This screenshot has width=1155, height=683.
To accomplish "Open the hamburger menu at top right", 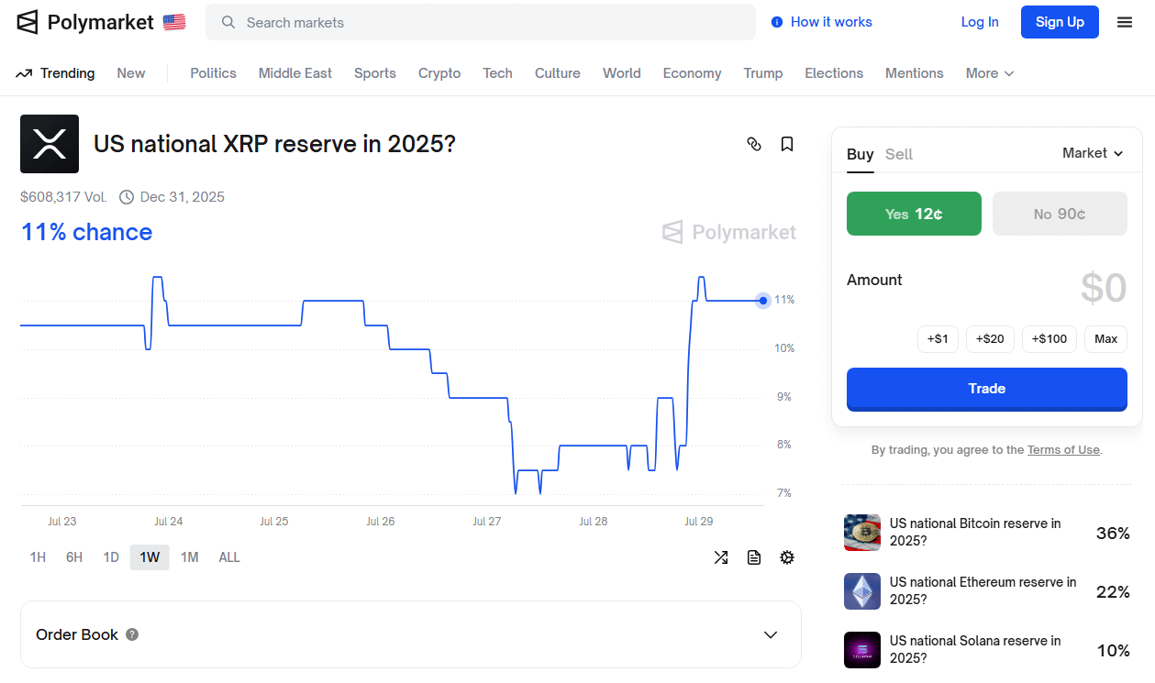I will [x=1125, y=21].
